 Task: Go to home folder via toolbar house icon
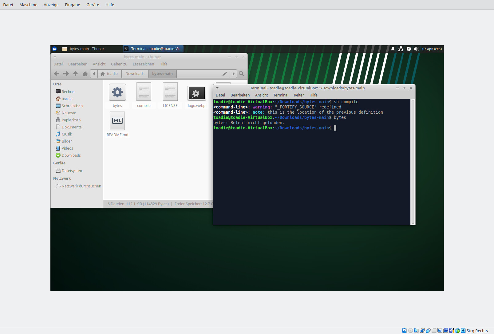(85, 74)
